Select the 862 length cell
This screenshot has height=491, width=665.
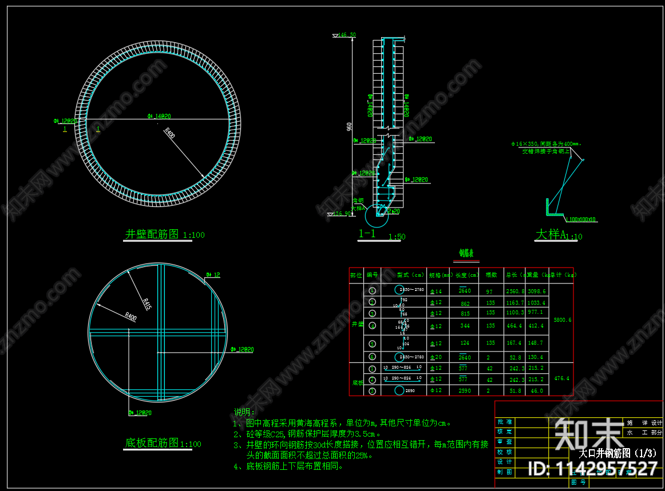pyautogui.click(x=465, y=304)
